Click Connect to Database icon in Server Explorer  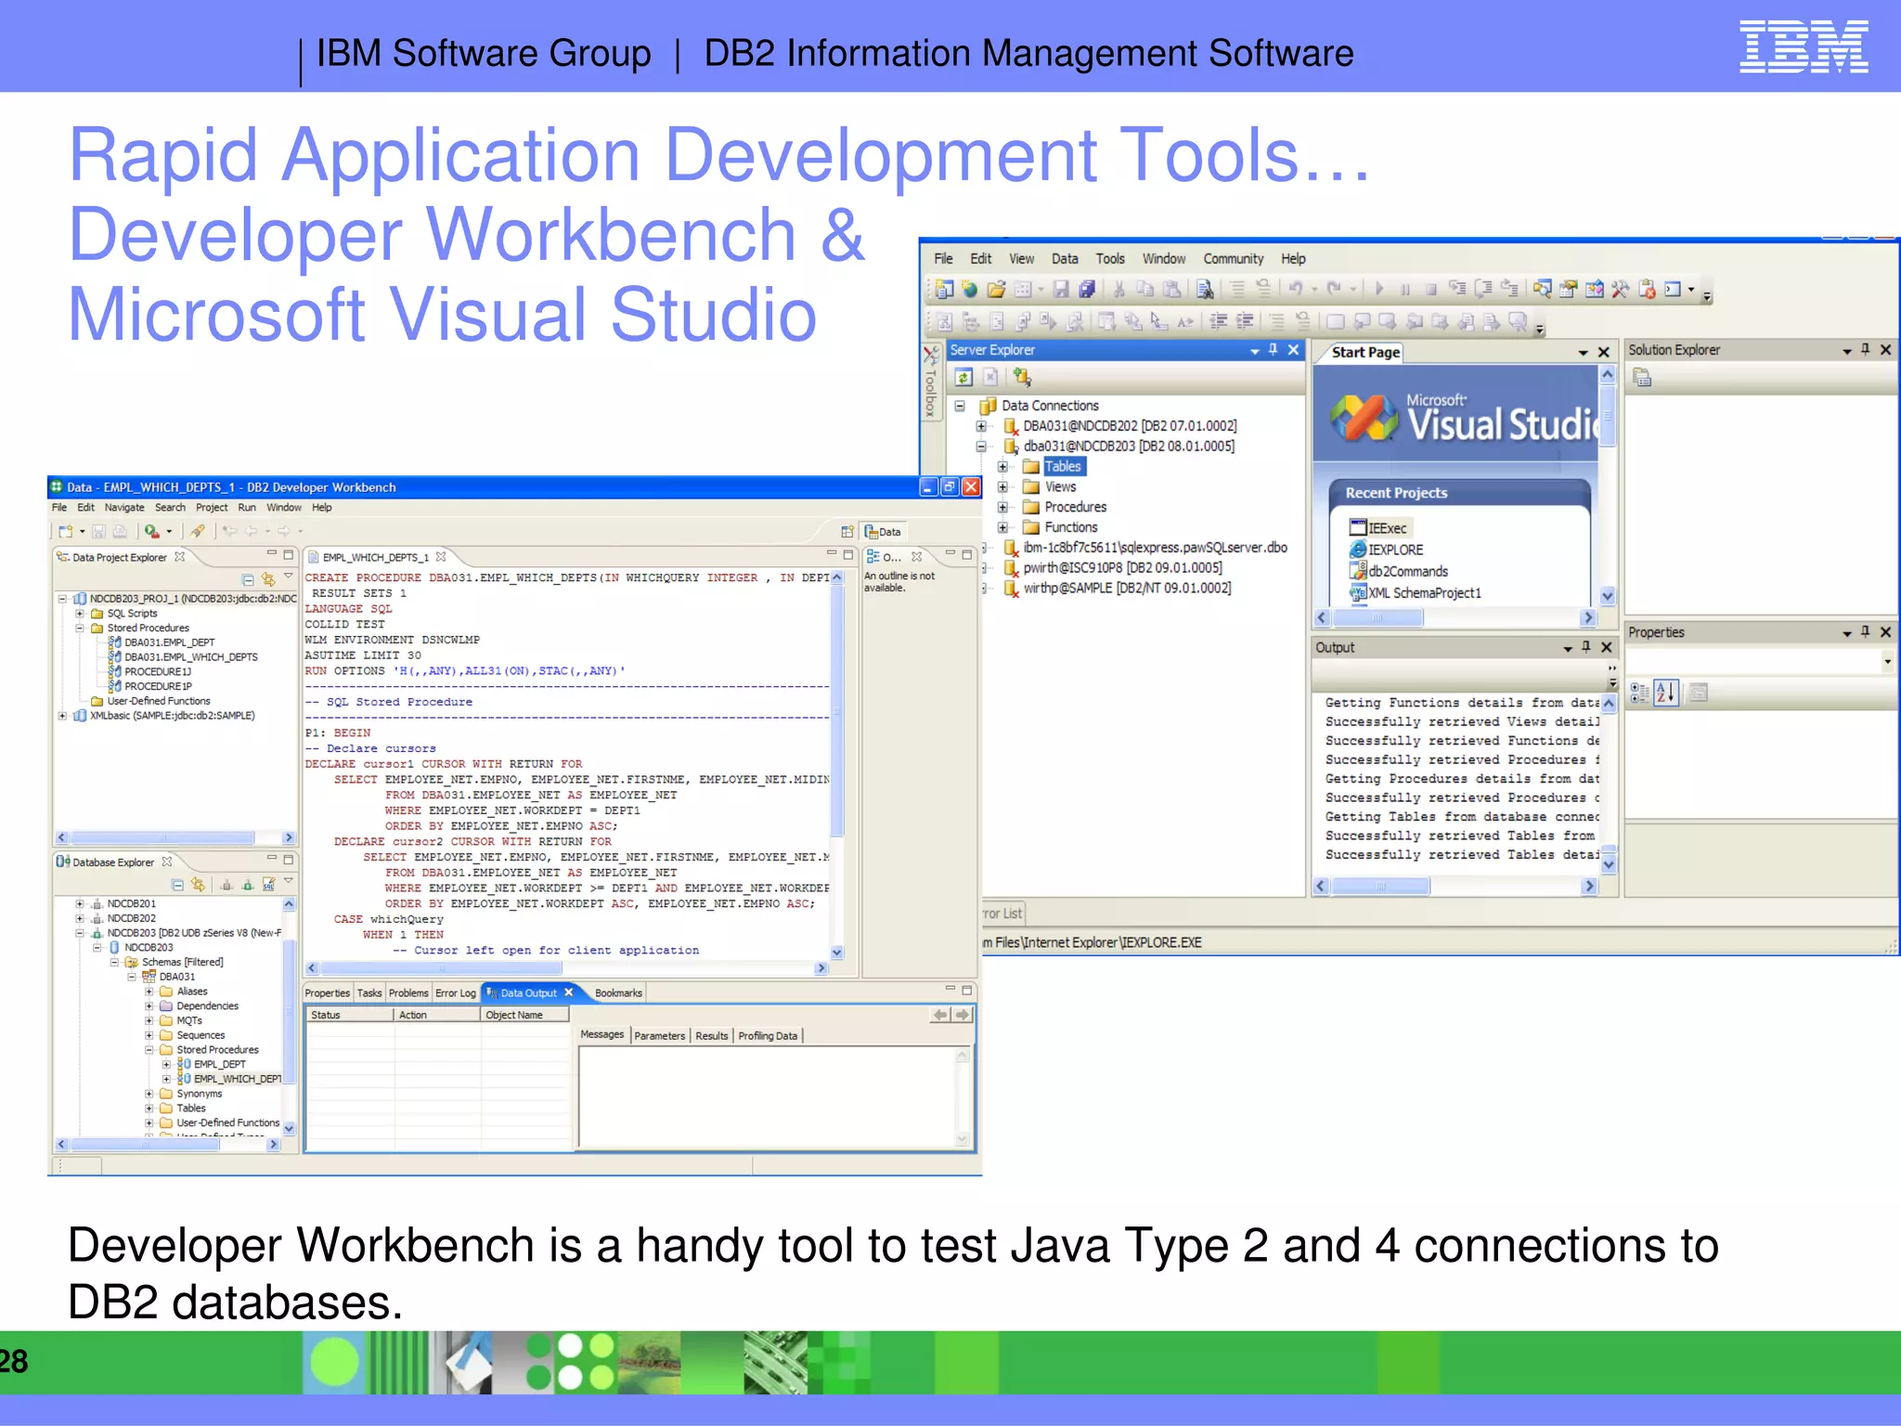point(1022,377)
